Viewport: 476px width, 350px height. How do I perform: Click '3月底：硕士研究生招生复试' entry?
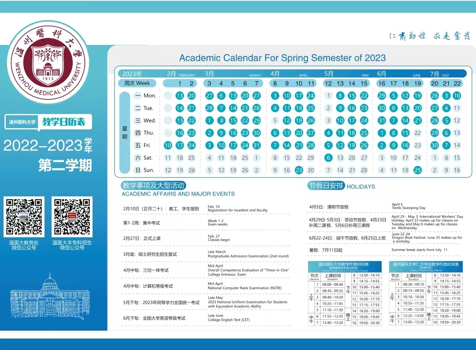[x=150, y=254]
